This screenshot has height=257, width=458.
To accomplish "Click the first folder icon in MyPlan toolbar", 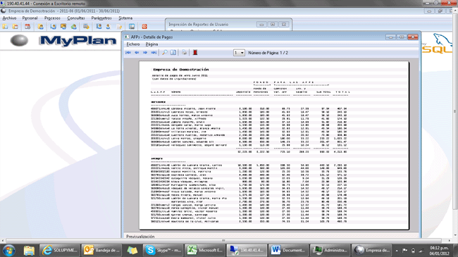I will [x=5, y=27].
